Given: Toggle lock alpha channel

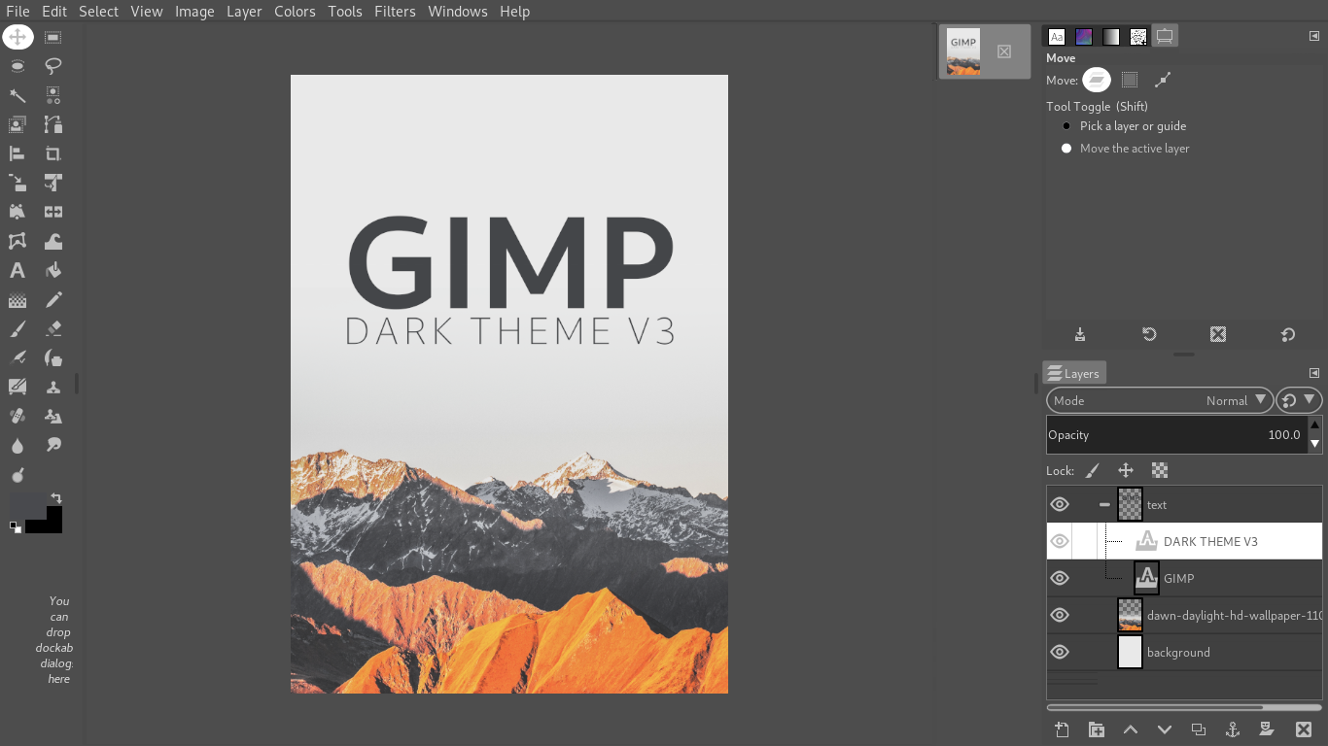Looking at the screenshot, I should tap(1160, 470).
